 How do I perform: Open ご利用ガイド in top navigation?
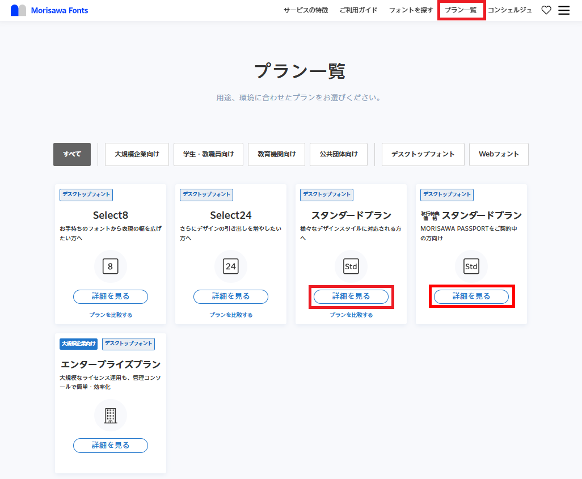(358, 10)
